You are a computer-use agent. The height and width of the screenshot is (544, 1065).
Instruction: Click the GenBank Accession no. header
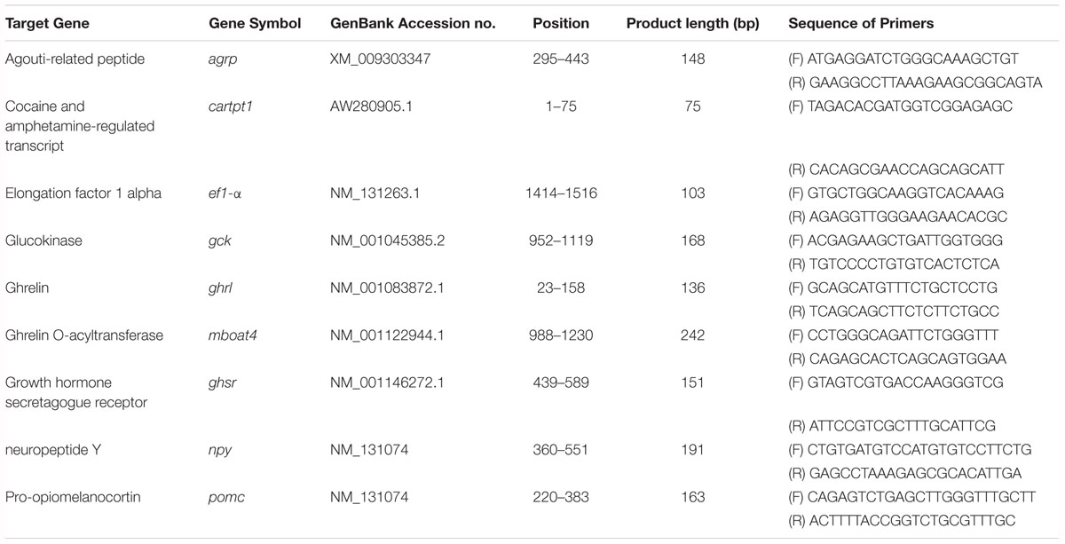click(x=407, y=24)
